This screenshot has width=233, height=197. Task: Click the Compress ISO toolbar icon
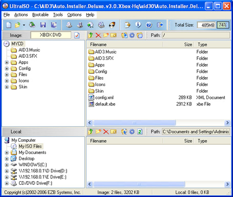[80, 25]
